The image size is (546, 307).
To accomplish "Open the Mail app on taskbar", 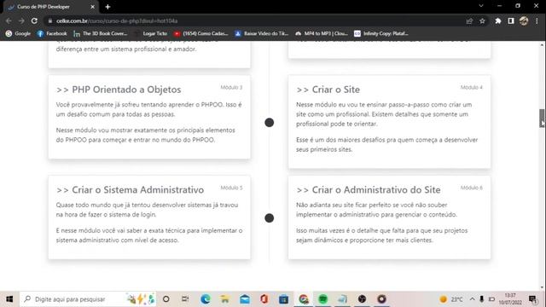I will 245,299.
